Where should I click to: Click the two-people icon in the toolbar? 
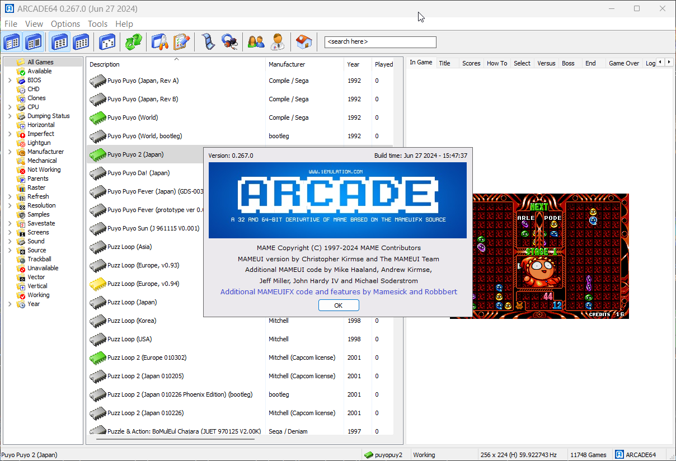tap(256, 42)
